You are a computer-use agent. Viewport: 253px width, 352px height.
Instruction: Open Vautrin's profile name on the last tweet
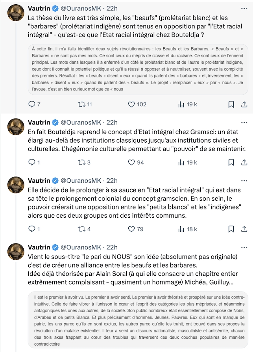(x=39, y=247)
